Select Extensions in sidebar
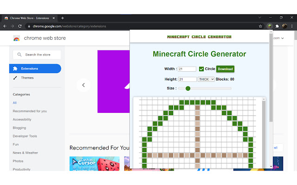Screen dimensions: 297x185 point(35,68)
